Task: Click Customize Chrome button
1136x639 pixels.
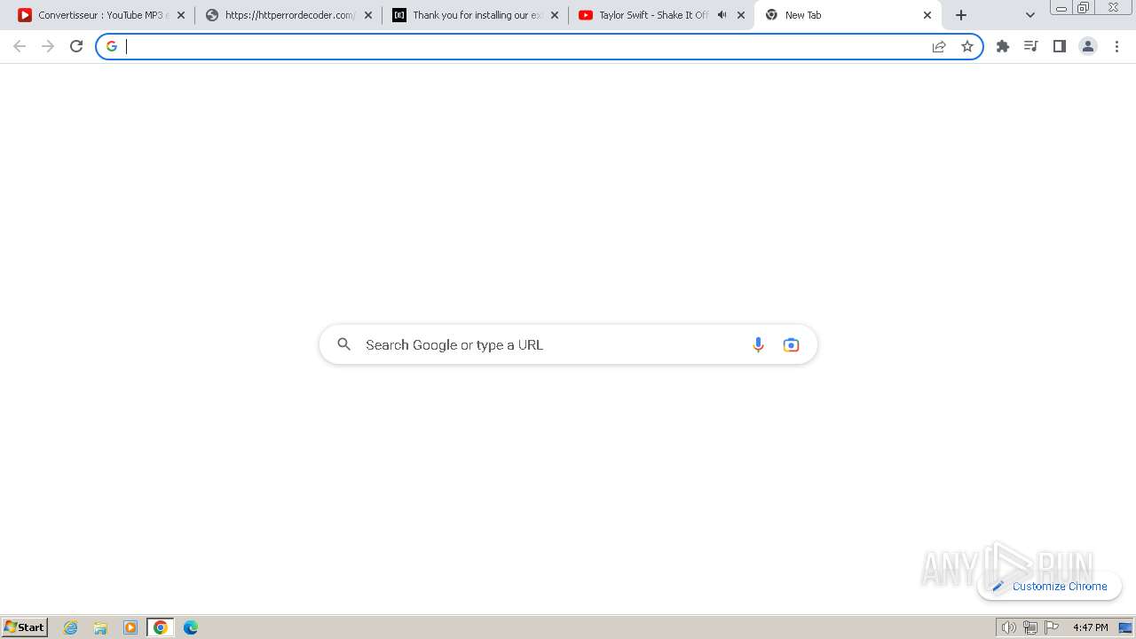Action: (x=1050, y=586)
